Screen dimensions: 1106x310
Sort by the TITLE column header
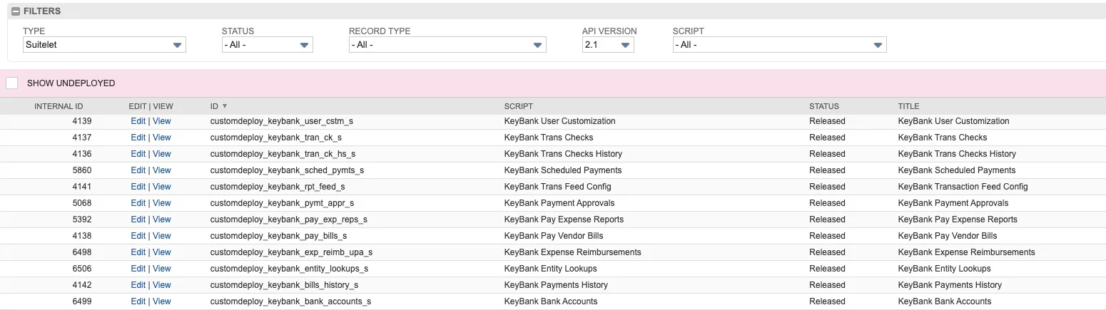click(908, 106)
